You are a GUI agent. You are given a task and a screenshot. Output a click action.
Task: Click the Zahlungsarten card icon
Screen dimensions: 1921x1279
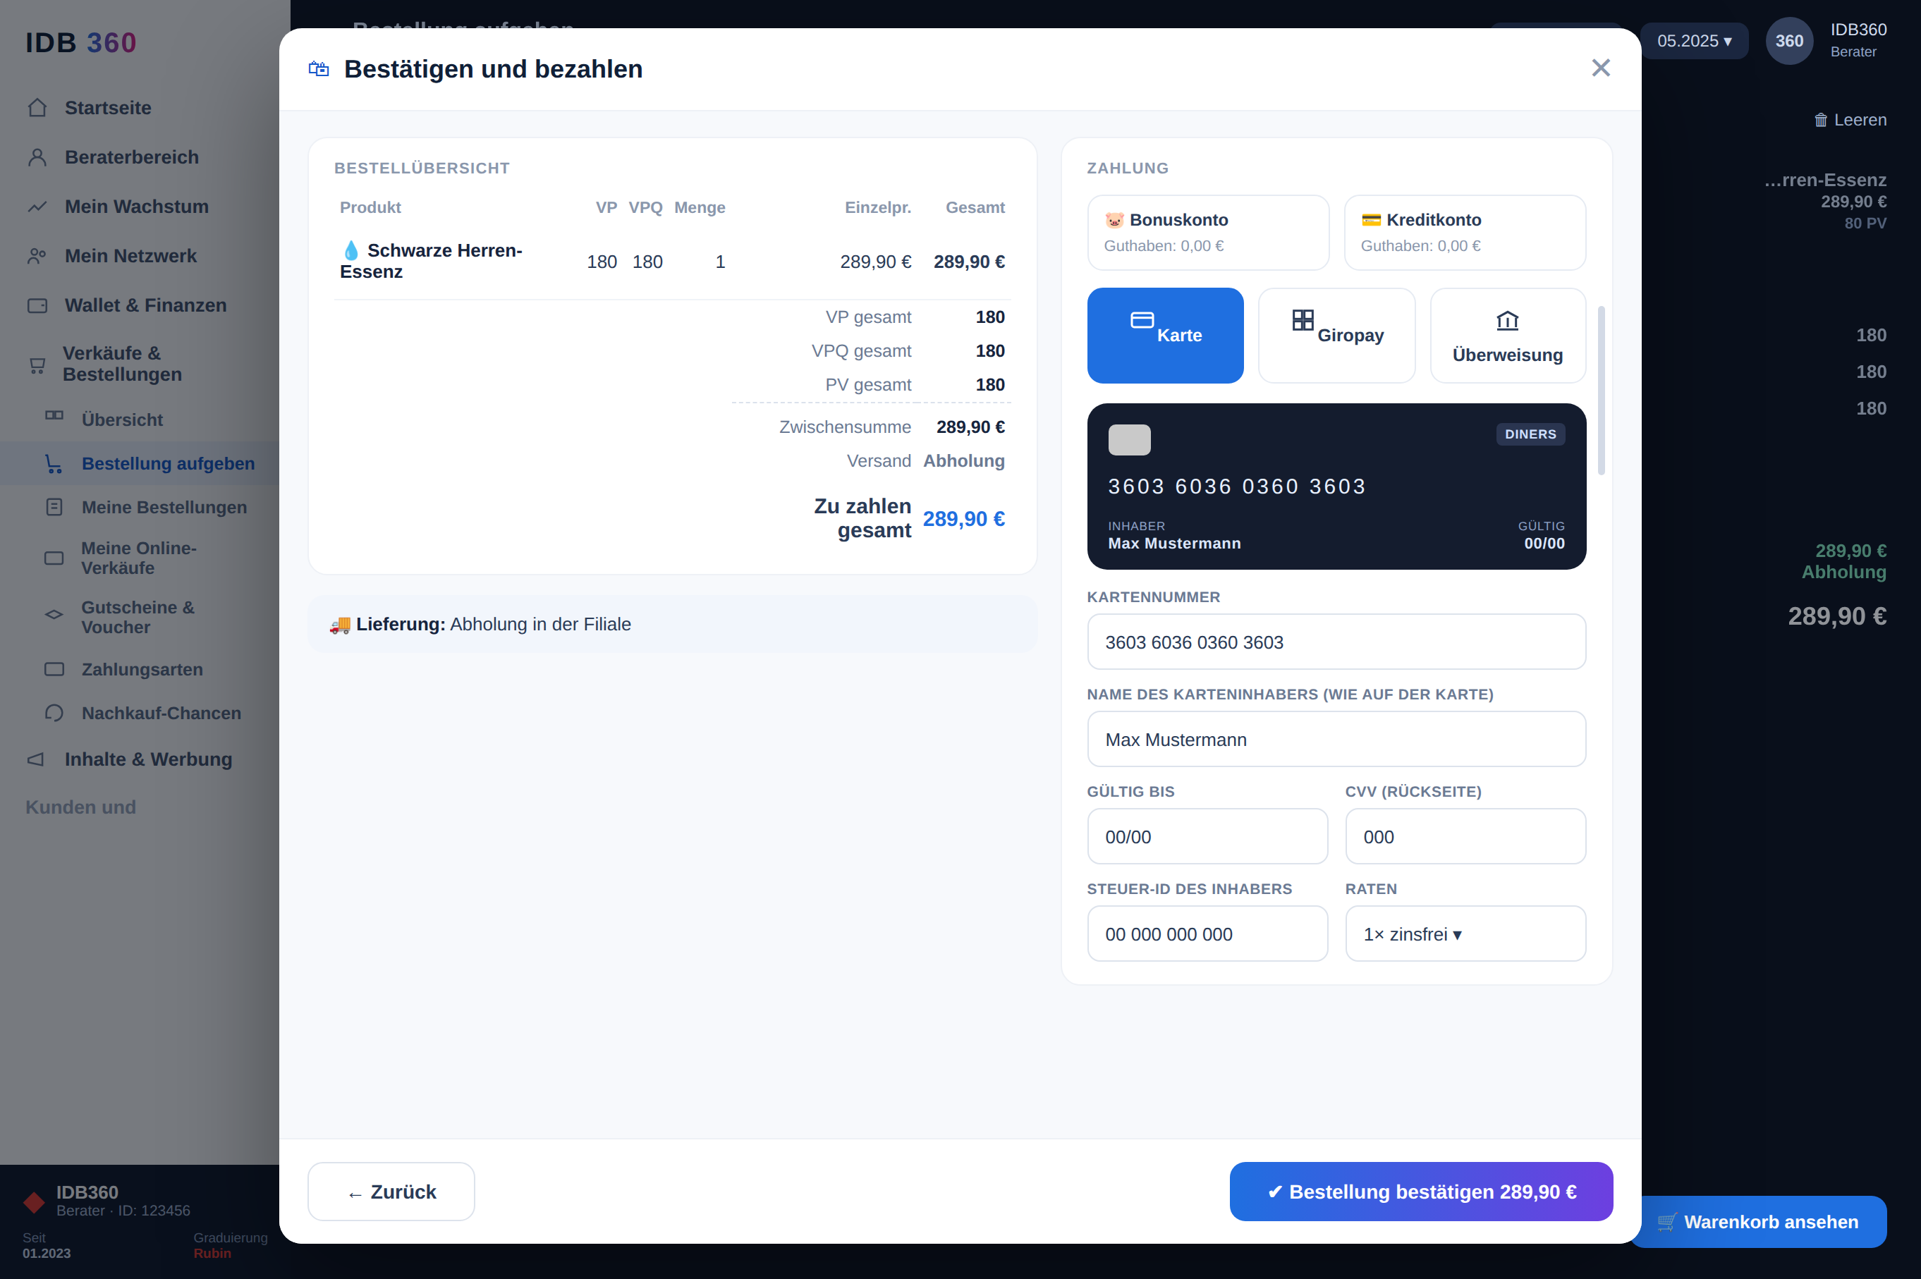54,670
